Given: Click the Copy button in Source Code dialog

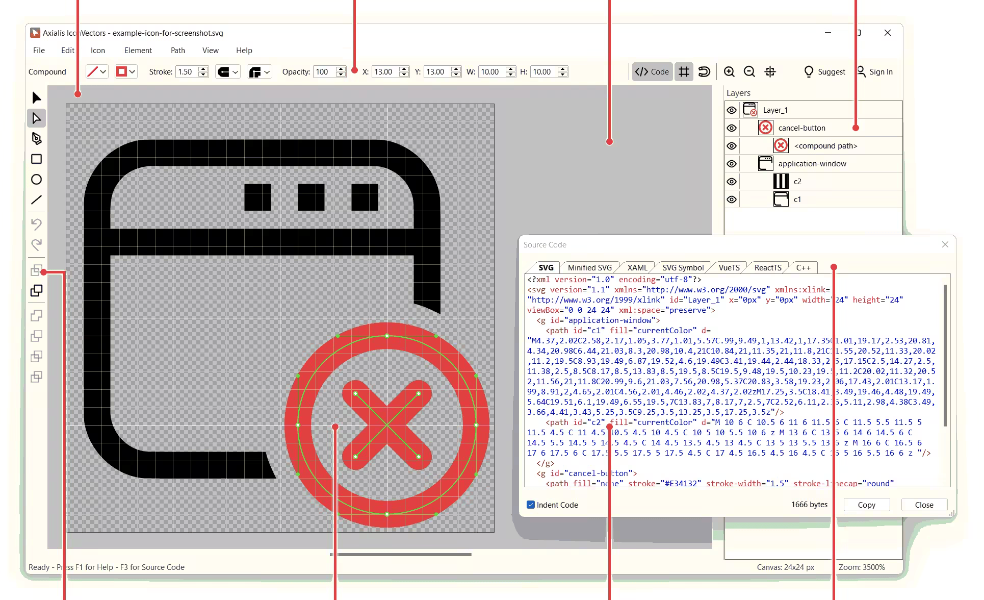Looking at the screenshot, I should [x=867, y=504].
